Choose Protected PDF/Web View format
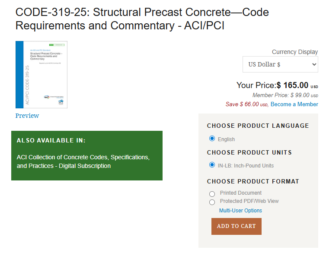Image resolution: width=326 pixels, height=259 pixels. click(x=212, y=202)
